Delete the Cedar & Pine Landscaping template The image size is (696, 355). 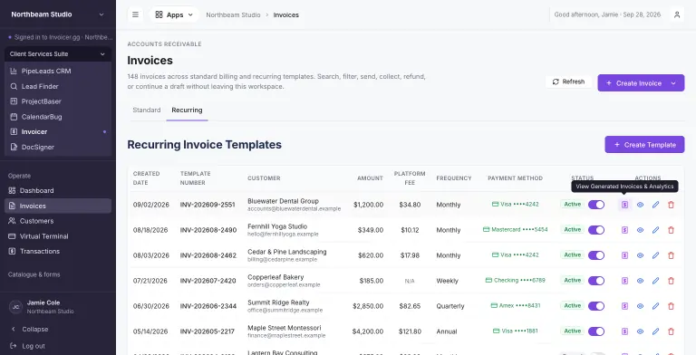point(672,255)
